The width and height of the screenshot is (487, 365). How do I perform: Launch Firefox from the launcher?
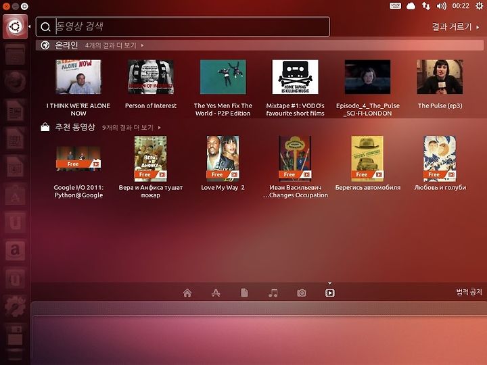[x=15, y=82]
